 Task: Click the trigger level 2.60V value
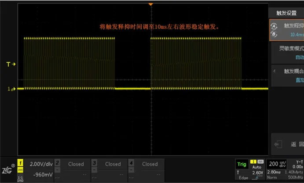tap(257, 172)
